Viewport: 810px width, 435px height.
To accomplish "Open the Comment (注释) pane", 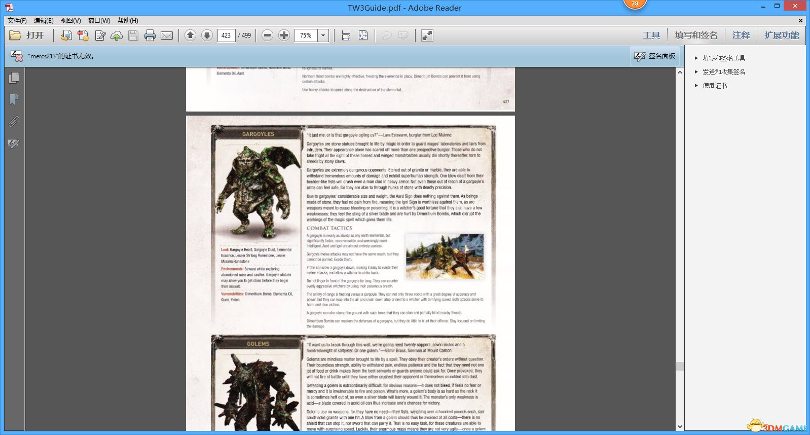I will [741, 35].
